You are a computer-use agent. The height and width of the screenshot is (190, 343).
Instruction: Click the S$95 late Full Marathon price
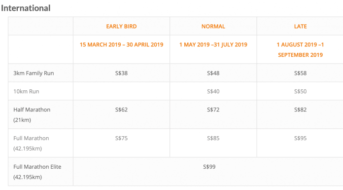pyautogui.click(x=300, y=138)
